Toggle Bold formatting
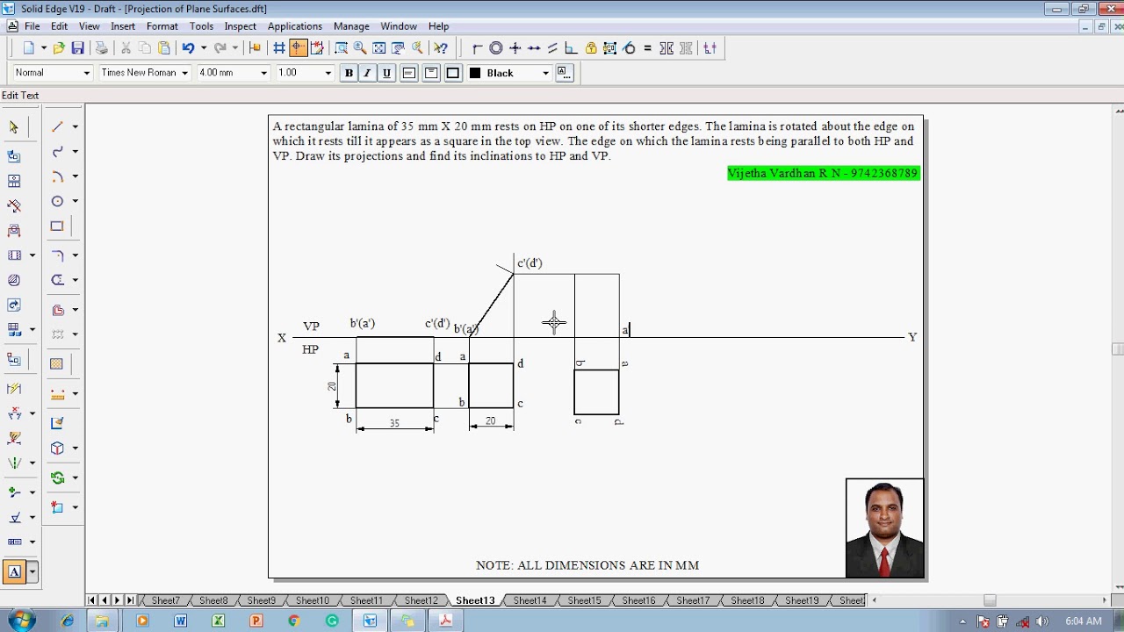 pos(349,73)
